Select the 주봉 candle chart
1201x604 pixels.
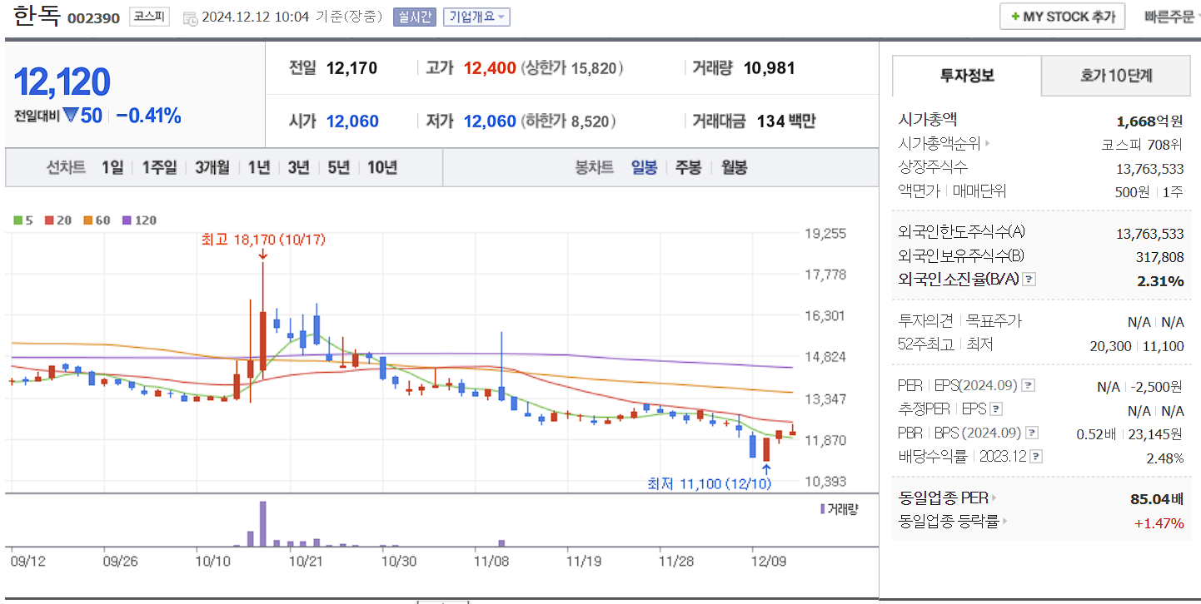[688, 167]
